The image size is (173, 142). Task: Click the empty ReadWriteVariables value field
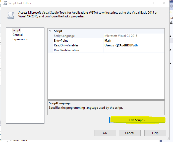134,50
